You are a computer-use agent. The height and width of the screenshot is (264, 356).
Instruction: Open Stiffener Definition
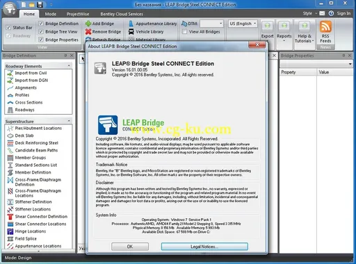coord(33,202)
